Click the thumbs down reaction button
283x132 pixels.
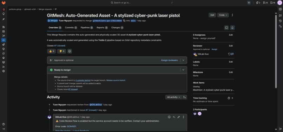(x=61, y=51)
